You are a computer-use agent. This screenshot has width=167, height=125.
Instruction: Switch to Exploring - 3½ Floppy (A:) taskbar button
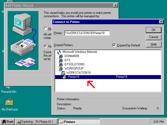(37, 122)
